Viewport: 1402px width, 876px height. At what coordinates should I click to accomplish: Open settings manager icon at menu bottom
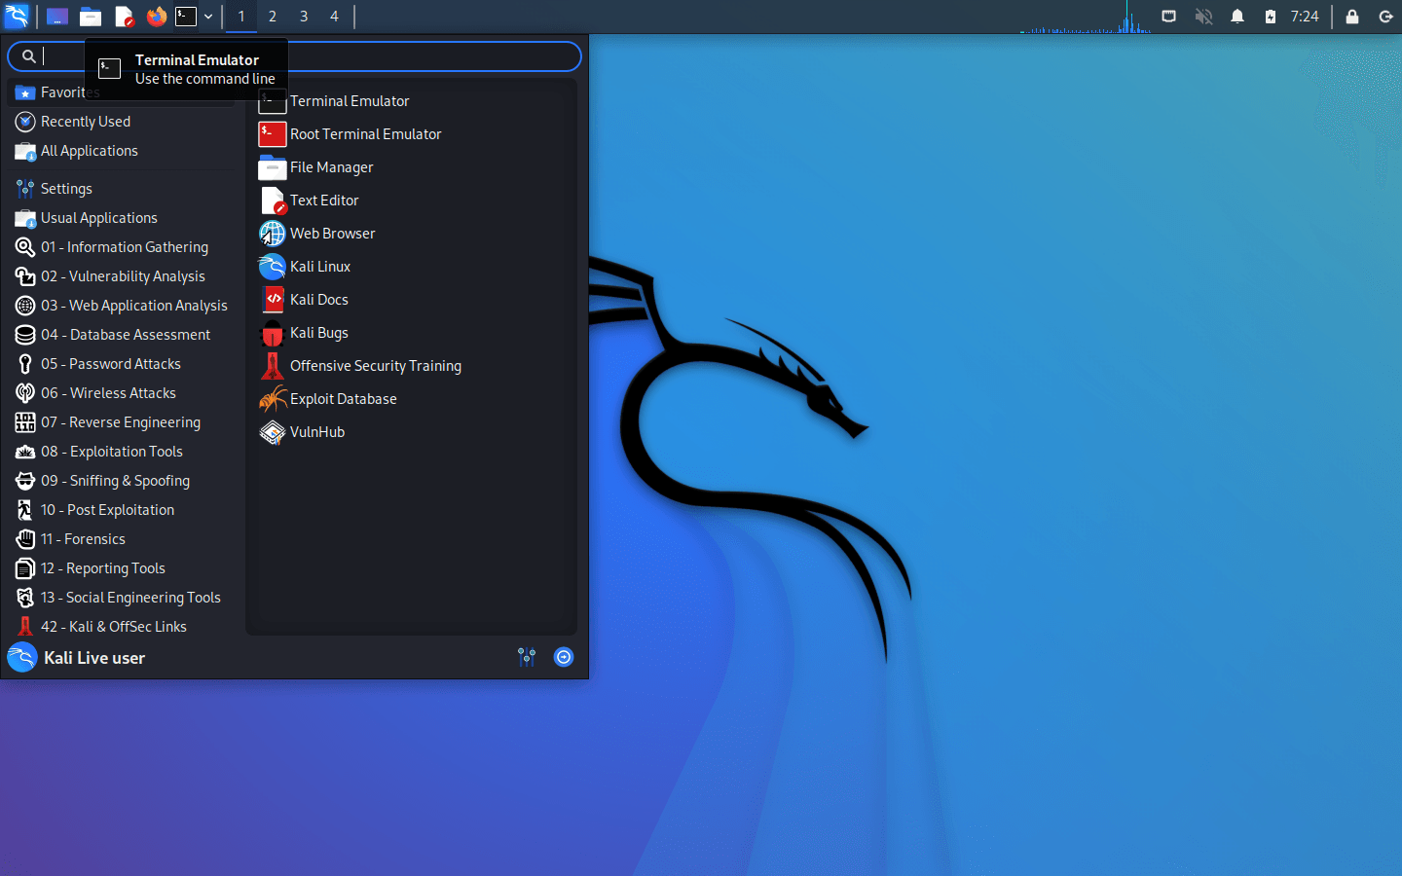click(527, 657)
